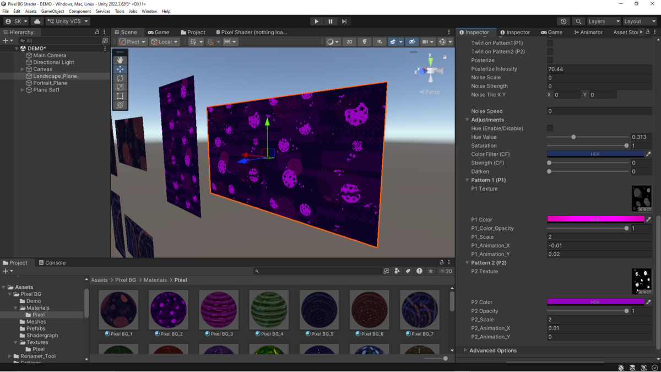Toggle scene gizmo lock icon
Viewport: 661px width, 372px height.
(x=445, y=57)
